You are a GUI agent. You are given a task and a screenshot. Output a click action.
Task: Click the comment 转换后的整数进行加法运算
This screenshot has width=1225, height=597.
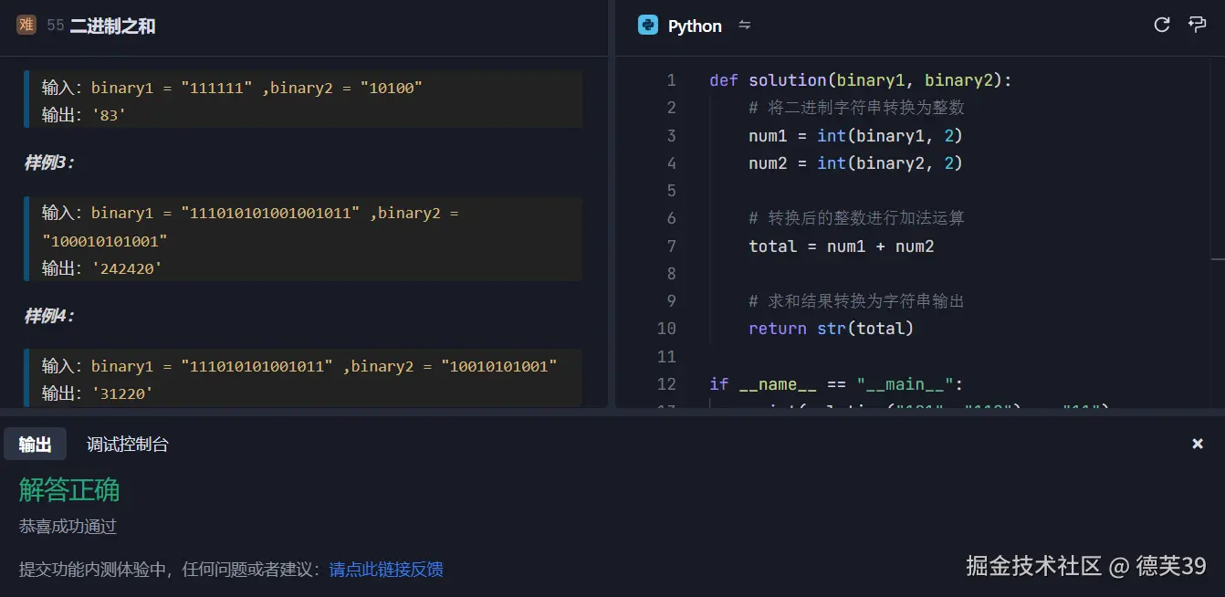click(856, 218)
